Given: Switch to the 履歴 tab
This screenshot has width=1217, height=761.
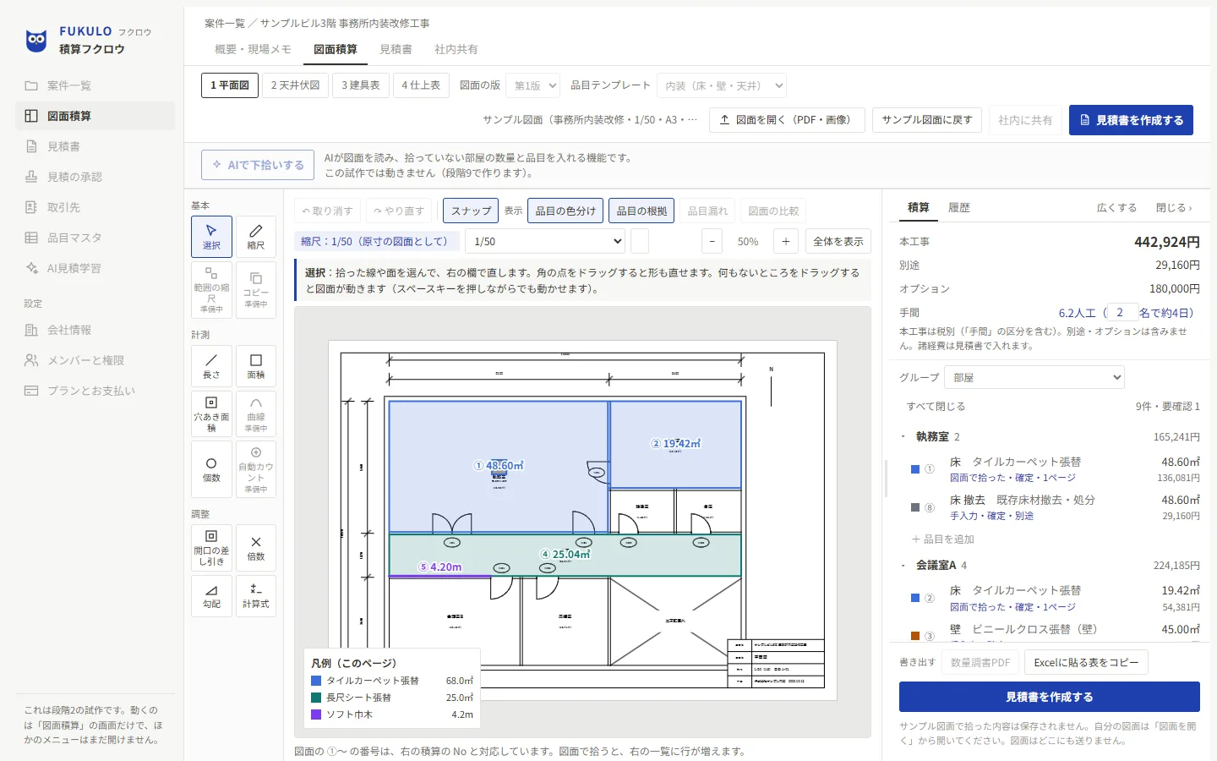Looking at the screenshot, I should pos(958,207).
